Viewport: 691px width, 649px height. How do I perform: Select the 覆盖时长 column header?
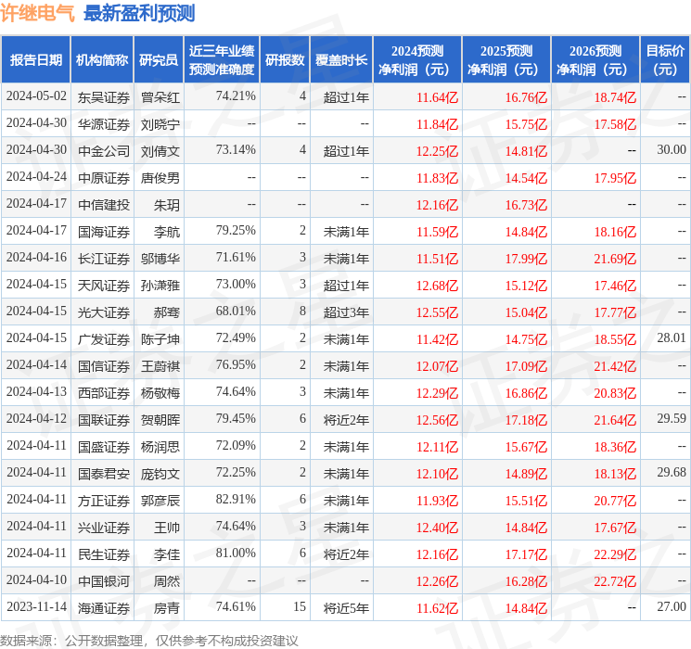pos(341,60)
